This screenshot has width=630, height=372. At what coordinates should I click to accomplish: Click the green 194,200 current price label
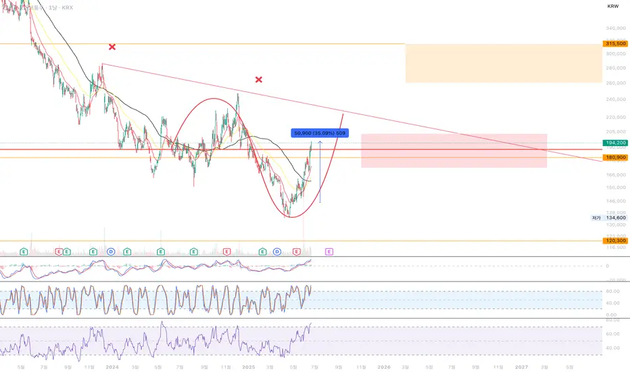615,143
